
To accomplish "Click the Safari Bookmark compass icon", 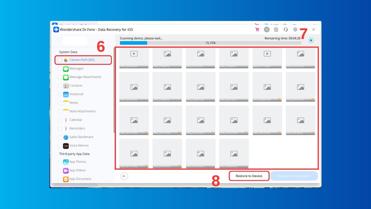I will pyautogui.click(x=66, y=137).
